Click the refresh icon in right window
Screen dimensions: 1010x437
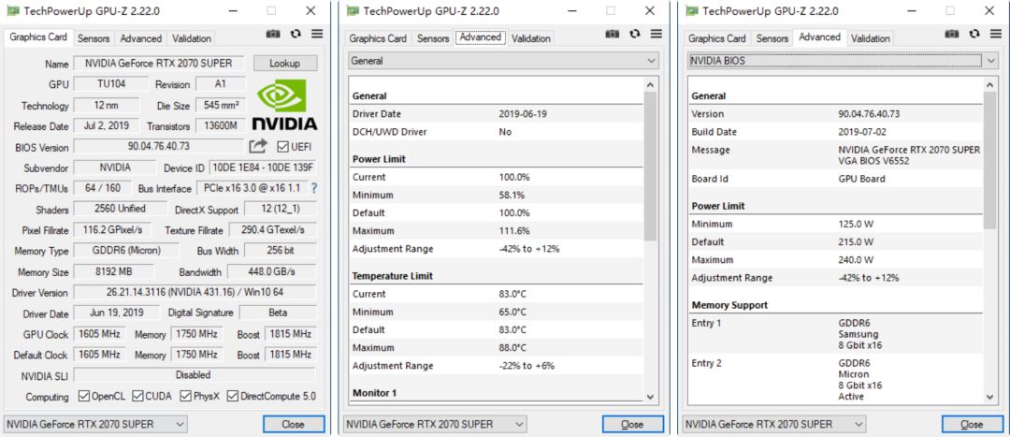click(974, 35)
